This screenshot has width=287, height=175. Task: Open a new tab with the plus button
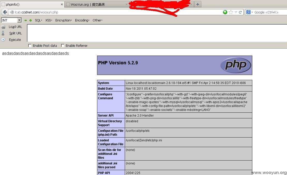click(x=198, y=4)
